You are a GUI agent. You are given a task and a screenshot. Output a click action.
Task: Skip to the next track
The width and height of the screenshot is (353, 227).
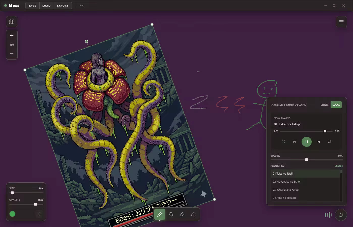(318, 142)
